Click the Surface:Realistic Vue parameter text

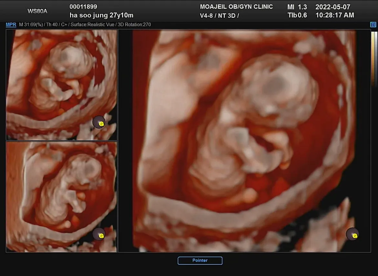pyautogui.click(x=92, y=25)
